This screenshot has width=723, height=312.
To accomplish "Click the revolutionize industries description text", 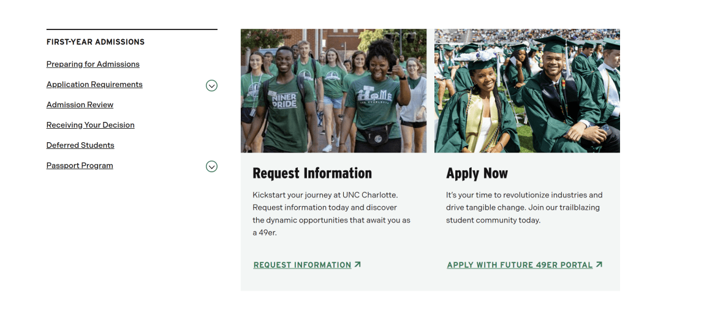I will coord(524,207).
